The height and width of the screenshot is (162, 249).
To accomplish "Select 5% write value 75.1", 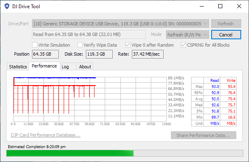I will coord(231,111).
